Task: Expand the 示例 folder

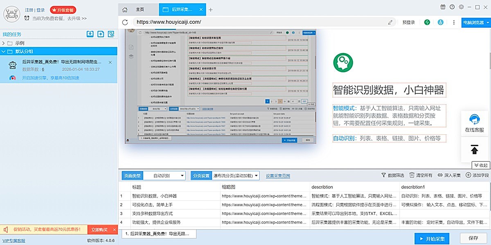Action: (x=4, y=43)
